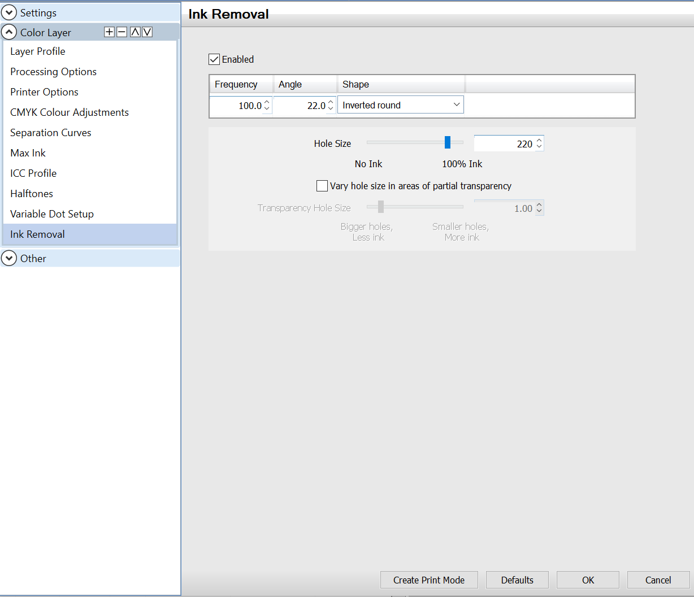This screenshot has width=694, height=597.
Task: Decrease Frequency with the down arrow
Action: coord(267,109)
